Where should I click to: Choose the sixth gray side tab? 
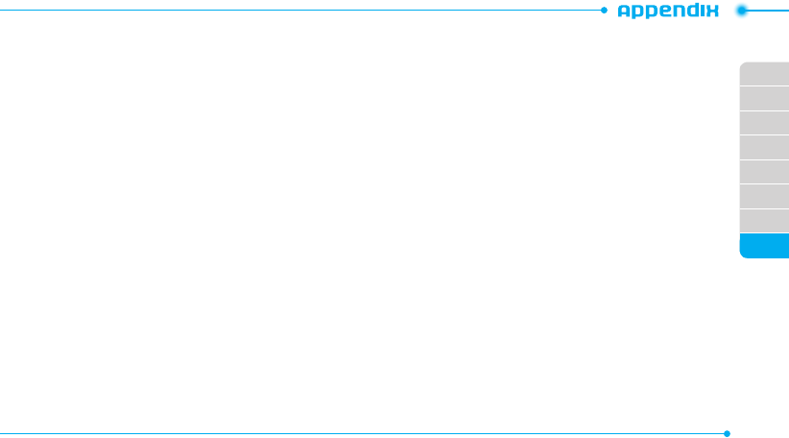[x=764, y=196]
